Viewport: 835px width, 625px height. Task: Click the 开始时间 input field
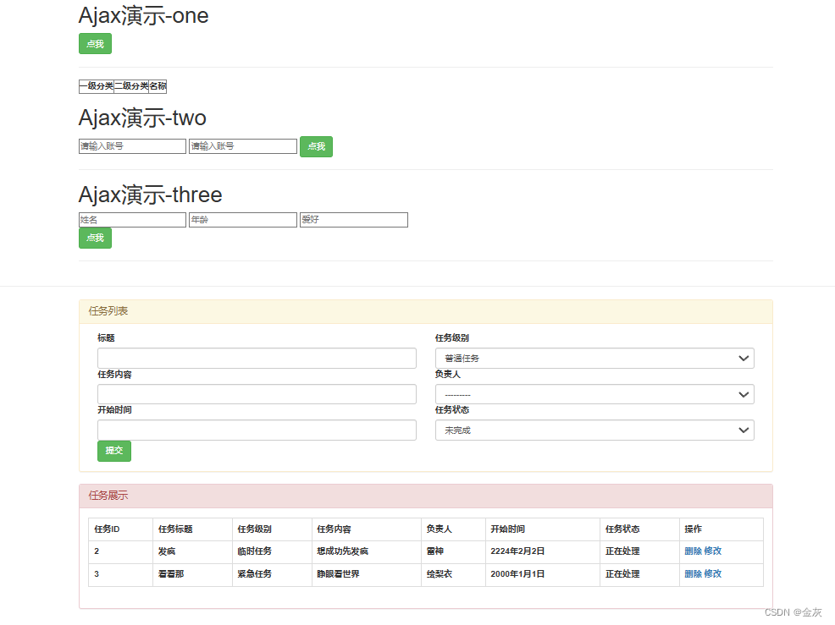coord(257,430)
